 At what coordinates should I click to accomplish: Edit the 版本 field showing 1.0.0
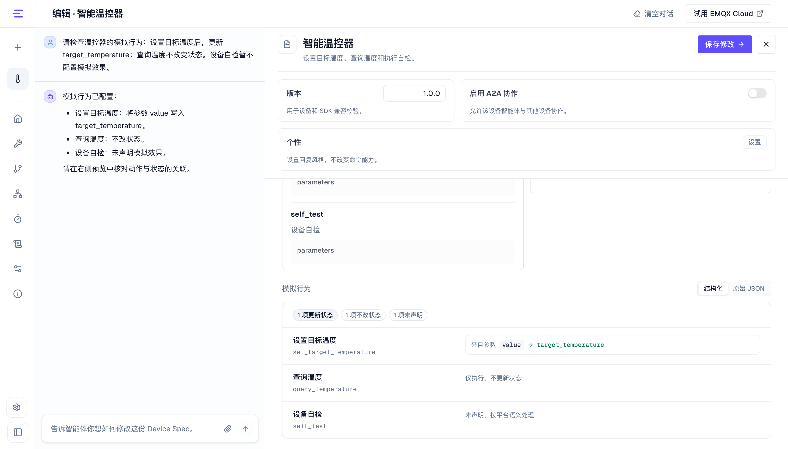pos(414,93)
